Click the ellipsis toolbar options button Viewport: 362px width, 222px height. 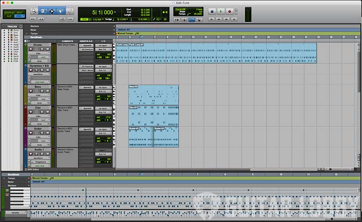coord(70,19)
